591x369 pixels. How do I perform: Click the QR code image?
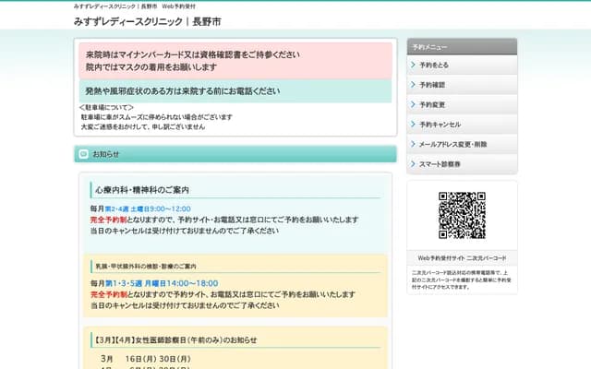click(462, 215)
